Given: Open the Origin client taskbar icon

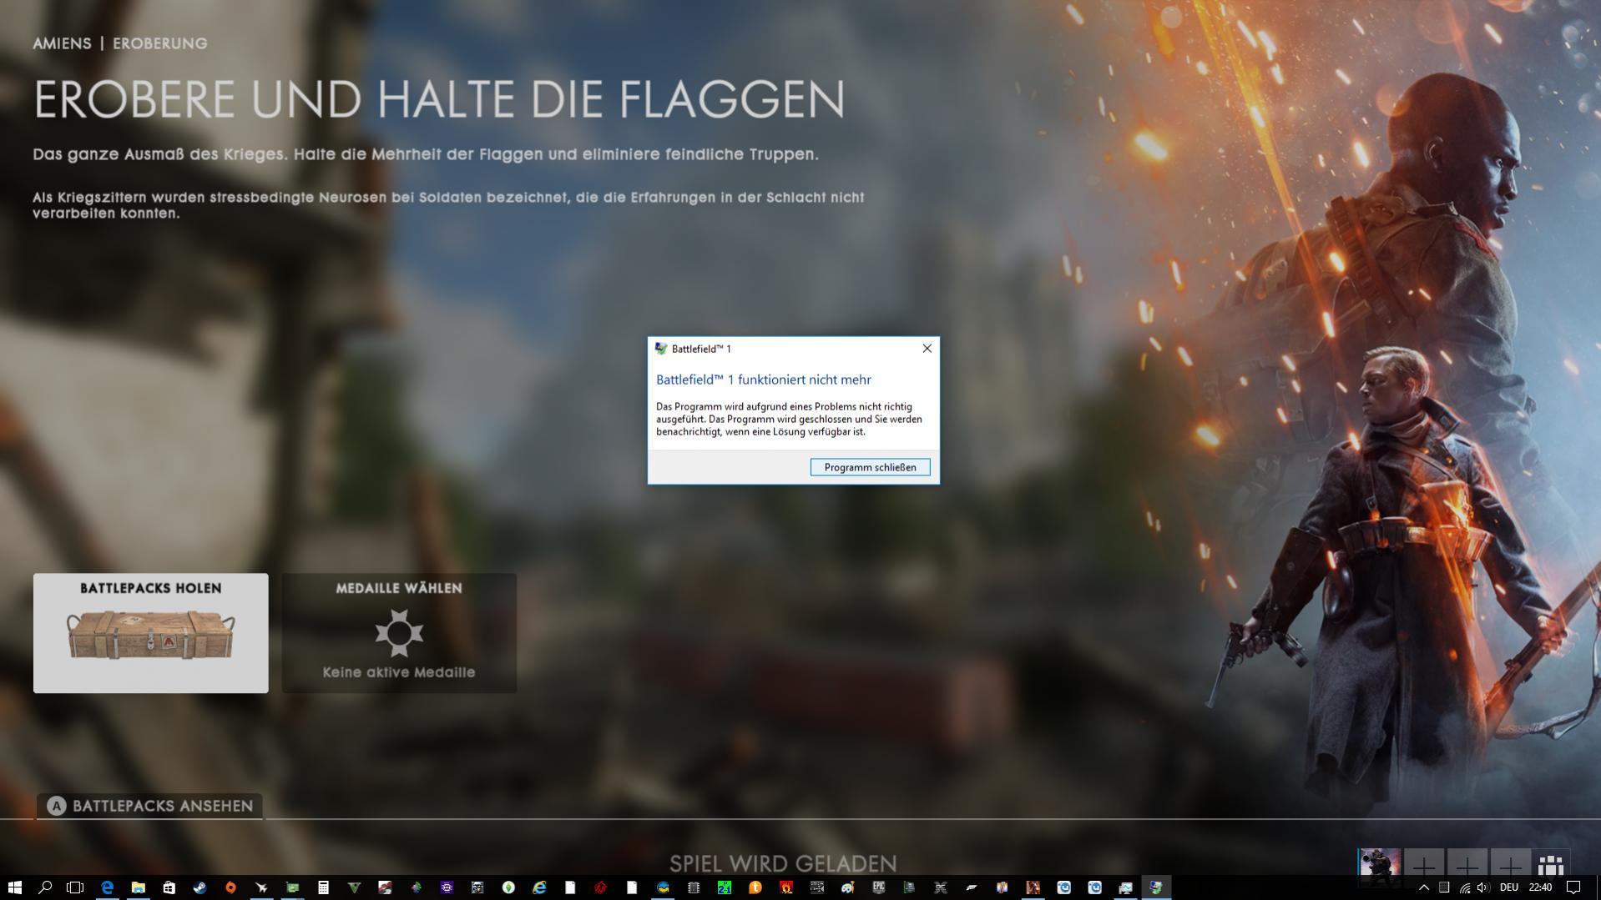Looking at the screenshot, I should pos(230,887).
